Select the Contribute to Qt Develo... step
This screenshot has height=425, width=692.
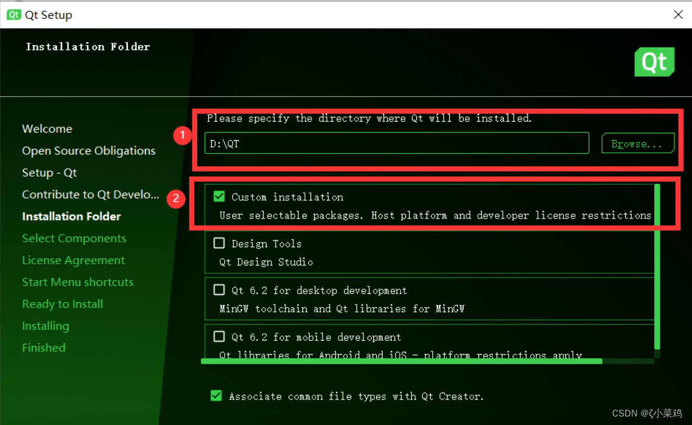pyautogui.click(x=91, y=195)
